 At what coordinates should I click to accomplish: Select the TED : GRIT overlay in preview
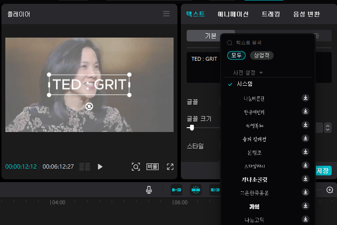click(89, 85)
